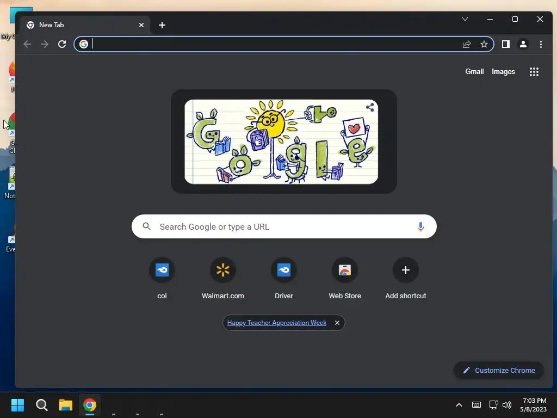Open the Windows Start menu
This screenshot has height=418, width=557.
tap(17, 405)
